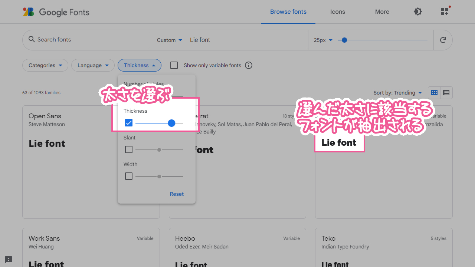
Task: Click Reset in Thickness panel
Action: [x=177, y=194]
